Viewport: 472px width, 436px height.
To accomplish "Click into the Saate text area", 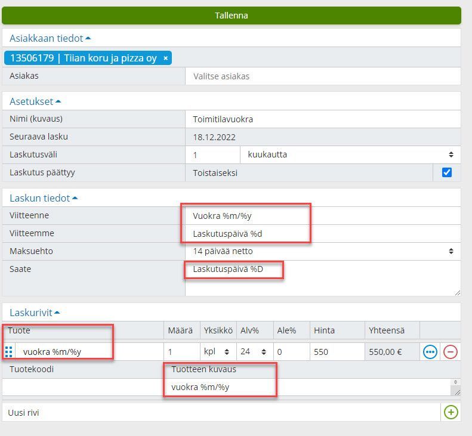I will tap(323, 279).
